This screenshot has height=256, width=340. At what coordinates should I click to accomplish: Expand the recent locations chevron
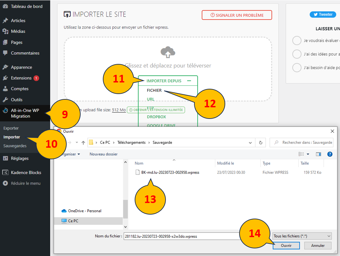[x=77, y=142]
